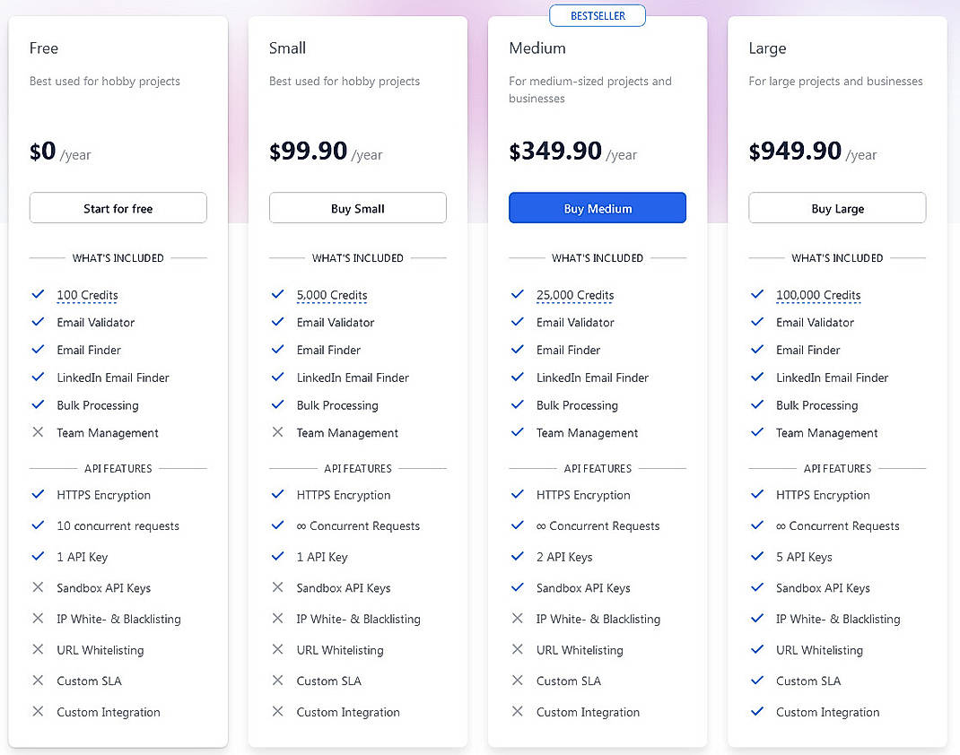960x755 pixels.
Task: Click the checkmark beside Bulk Processing in Medium plan
Action: tap(517, 405)
